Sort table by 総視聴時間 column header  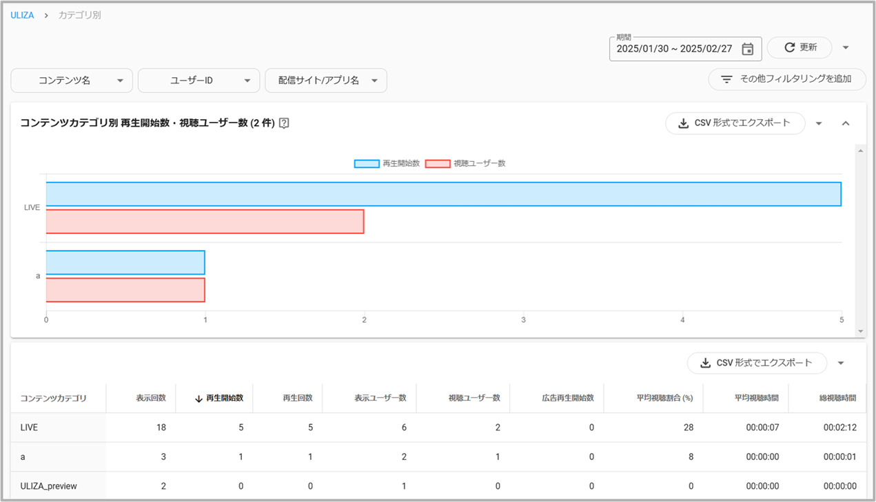pos(837,398)
